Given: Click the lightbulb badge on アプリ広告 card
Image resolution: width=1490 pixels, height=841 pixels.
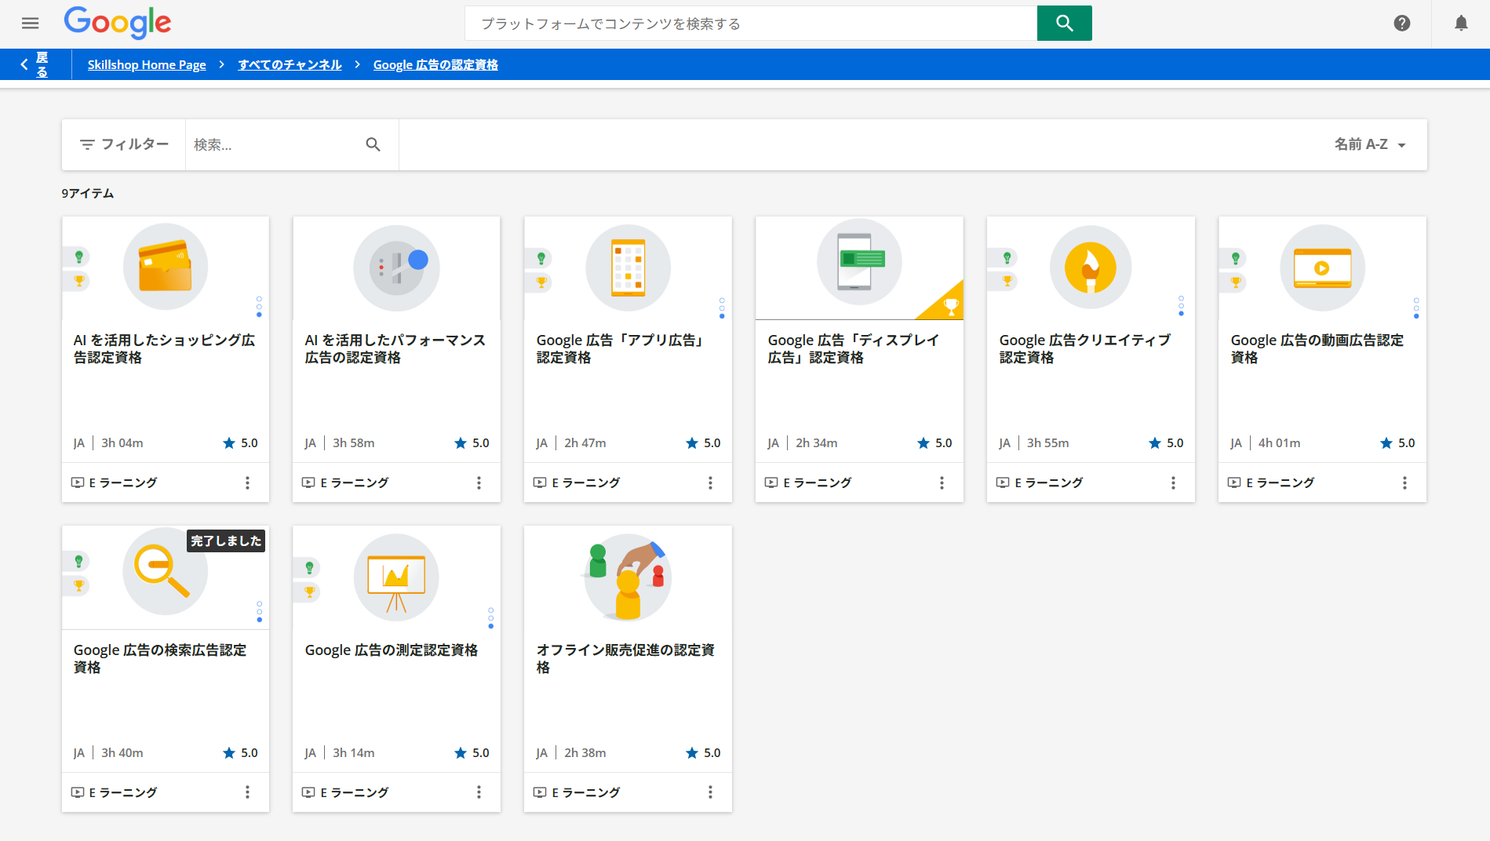Looking at the screenshot, I should coord(541,258).
